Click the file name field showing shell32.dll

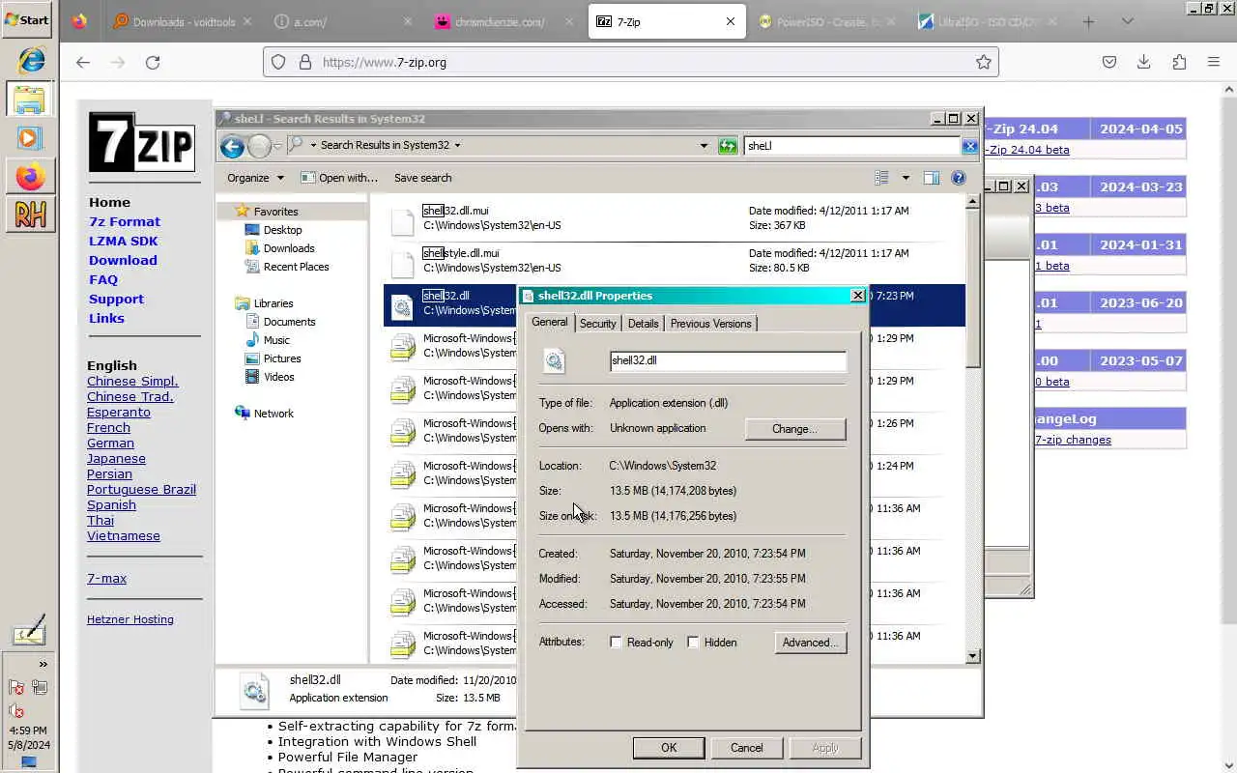[x=728, y=360]
